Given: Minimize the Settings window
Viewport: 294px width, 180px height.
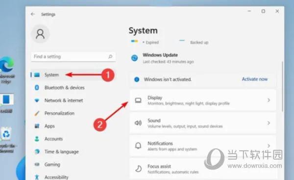Looking at the screenshot, I should pyautogui.click(x=249, y=11).
